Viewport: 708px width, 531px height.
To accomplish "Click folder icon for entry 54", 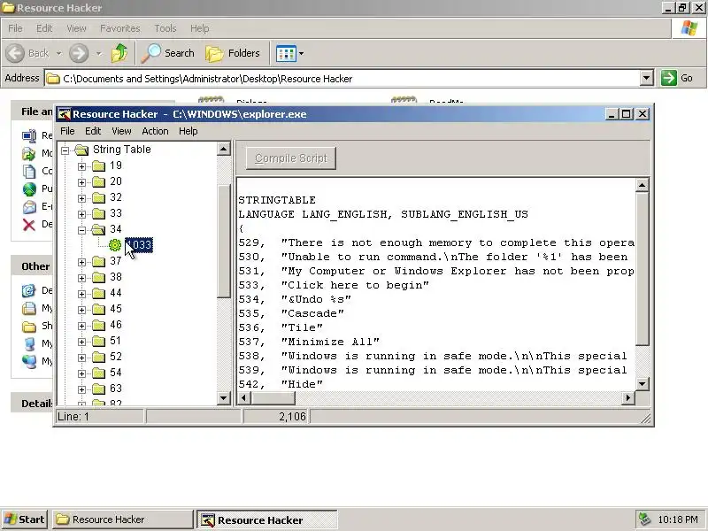I will (98, 373).
